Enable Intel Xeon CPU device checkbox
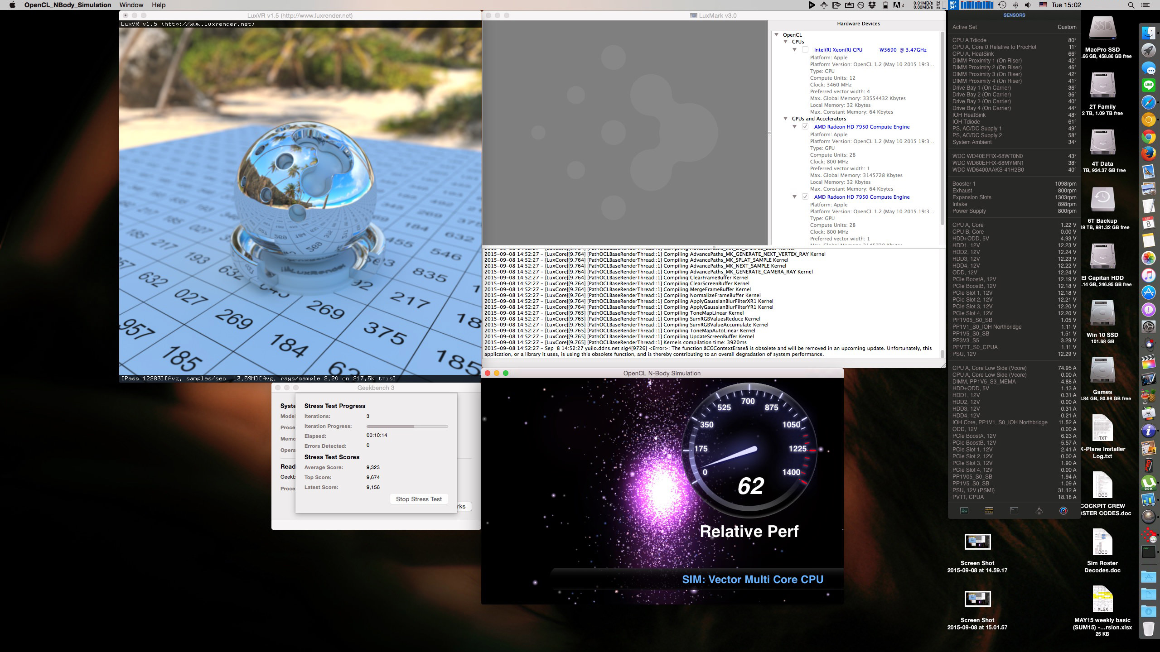The height and width of the screenshot is (652, 1160). coord(805,50)
